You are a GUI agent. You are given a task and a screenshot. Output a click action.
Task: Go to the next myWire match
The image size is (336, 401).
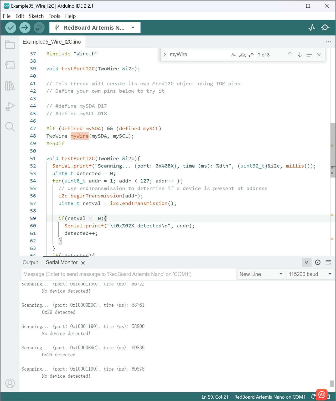299,55
